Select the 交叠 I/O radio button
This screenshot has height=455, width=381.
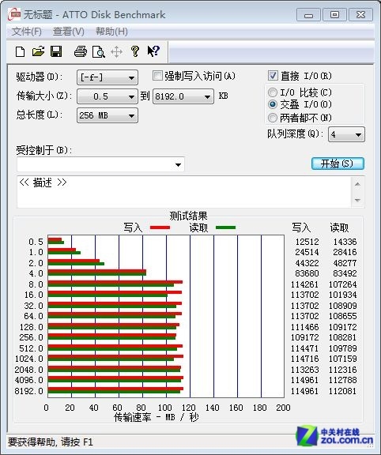(x=273, y=104)
